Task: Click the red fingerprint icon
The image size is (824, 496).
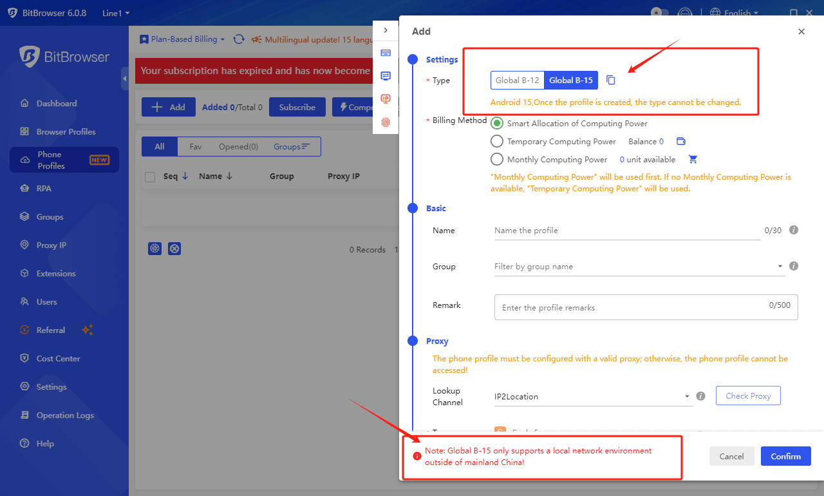Action: (386, 121)
